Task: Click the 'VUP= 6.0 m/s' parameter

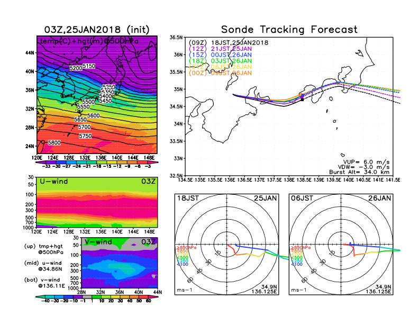Action: tap(366, 162)
